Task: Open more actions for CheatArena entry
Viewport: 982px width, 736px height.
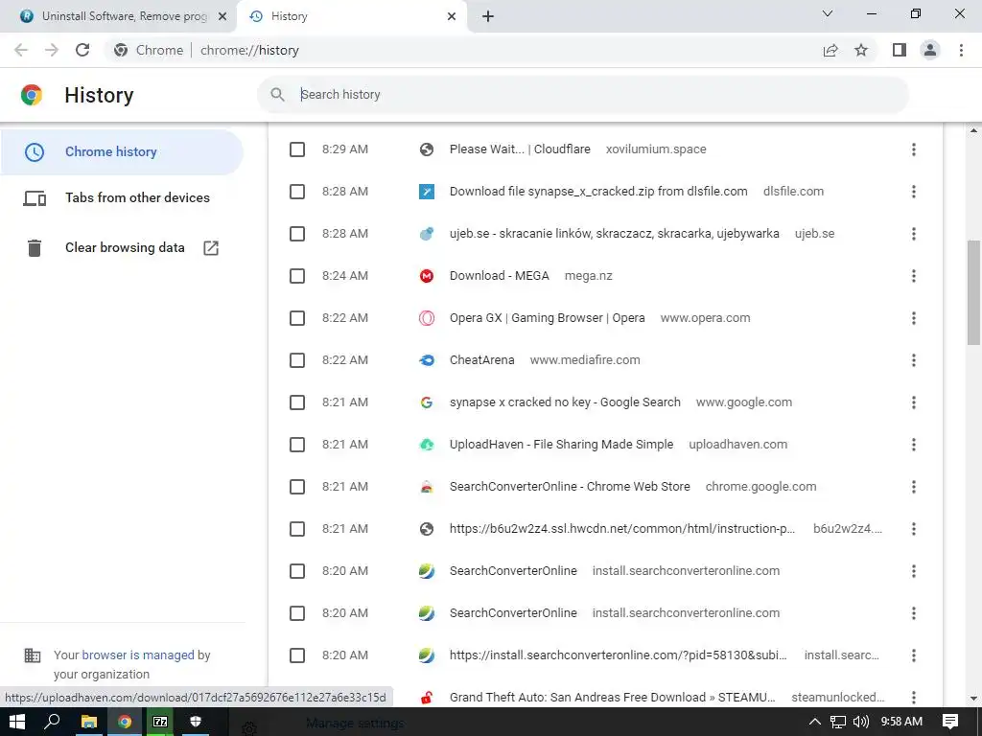Action: [x=914, y=360]
